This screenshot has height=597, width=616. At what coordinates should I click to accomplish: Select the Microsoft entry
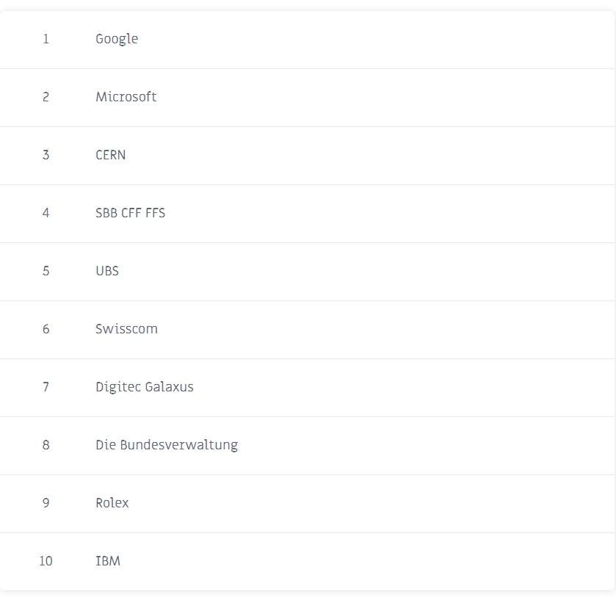click(x=126, y=97)
